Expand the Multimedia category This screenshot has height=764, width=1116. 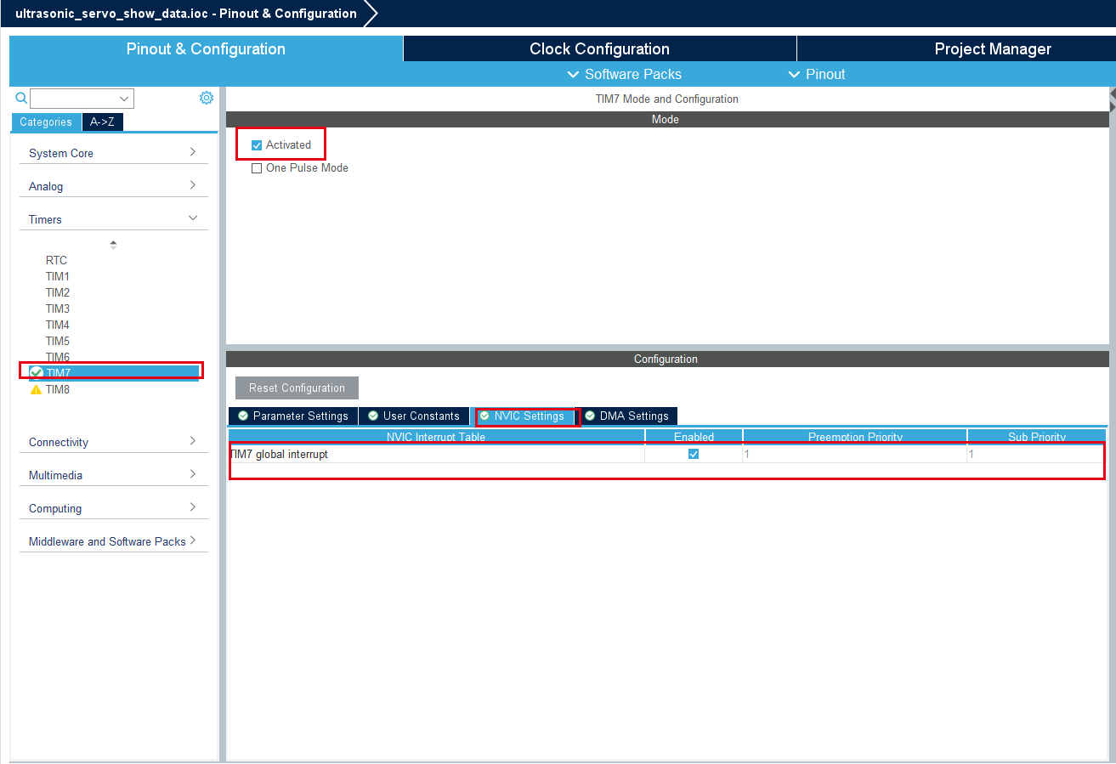click(x=114, y=475)
